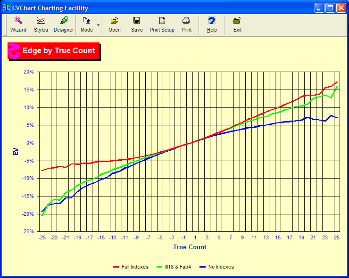The image size is (349, 278).
Task: Click the EV vertical axis label
Action: point(15,152)
